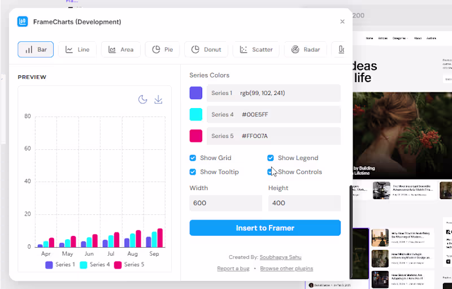Click the Insert to Framer button
This screenshot has width=452, height=289.
pos(265,228)
